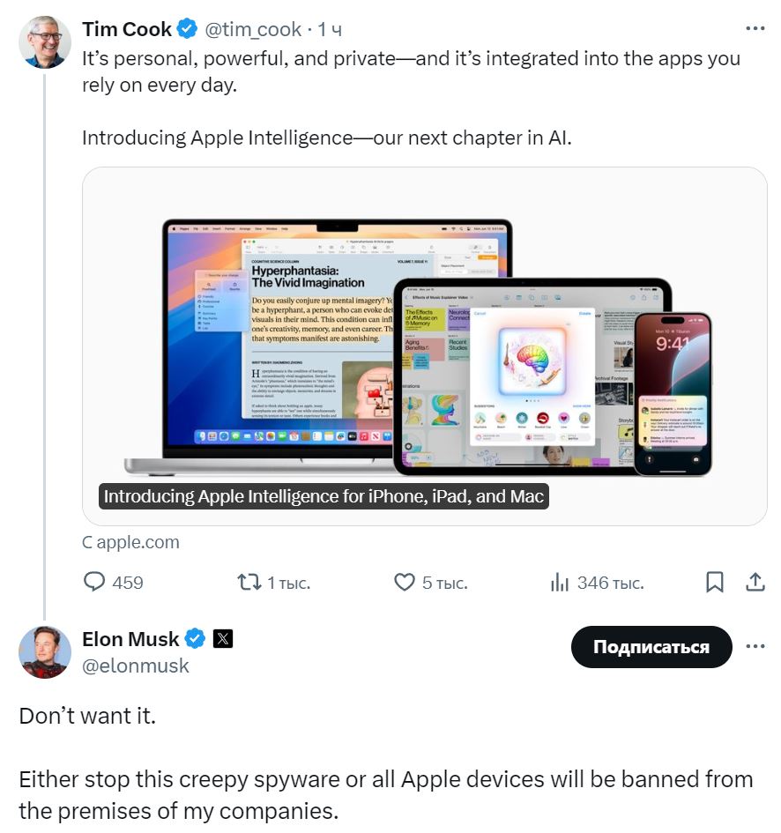Click the @elonmusk handle
Image resolution: width=781 pixels, height=833 pixels.
click(135, 666)
